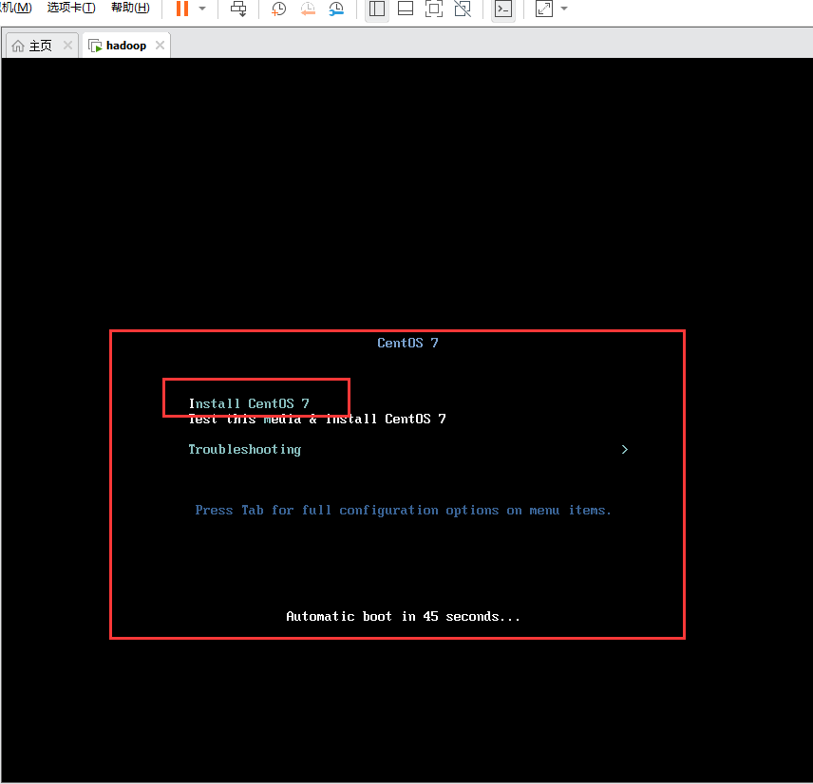Open the 帮助(H) menu
Image resolution: width=813 pixels, height=784 pixels.
[x=131, y=8]
